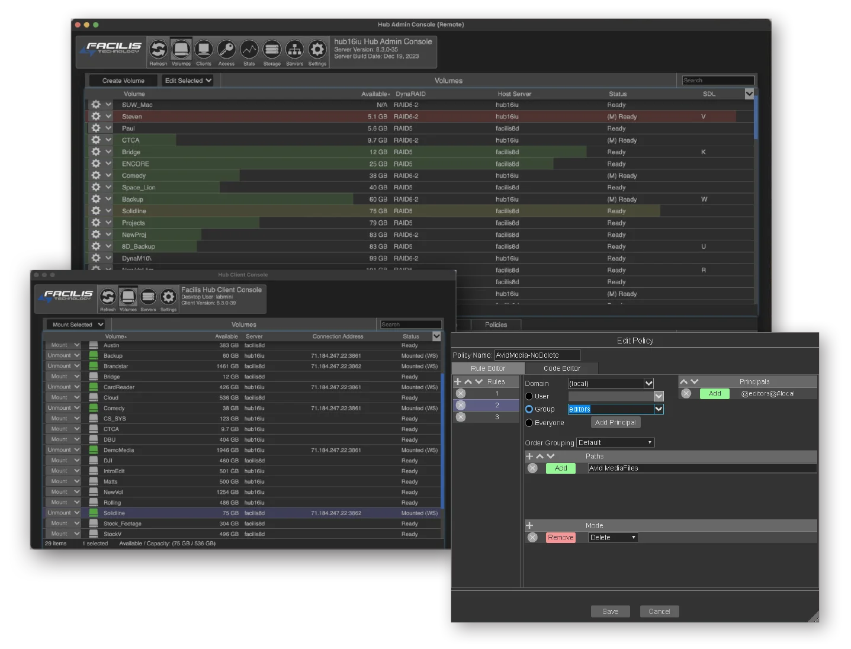851x649 pixels.
Task: Add a mode with the Mode plus icon
Action: point(529,525)
